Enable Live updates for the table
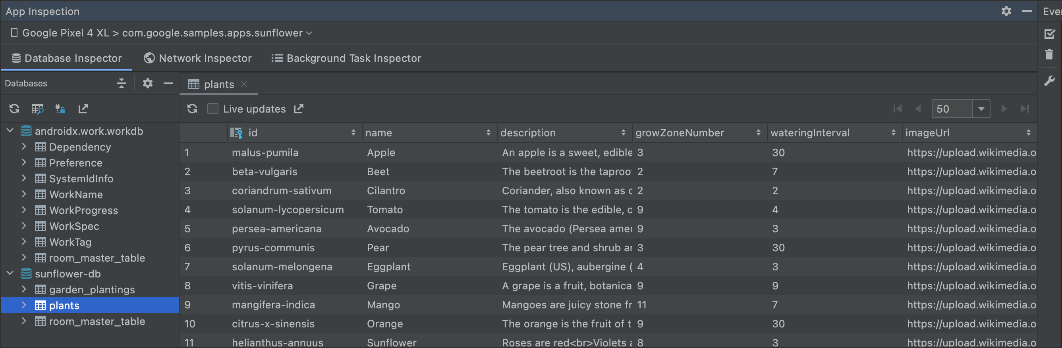The width and height of the screenshot is (1062, 348). point(213,109)
